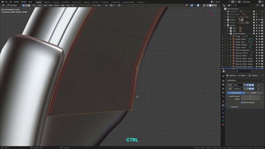This screenshot has height=149, width=265.
Task: Toggle proportional editing
Action: coord(119,5)
